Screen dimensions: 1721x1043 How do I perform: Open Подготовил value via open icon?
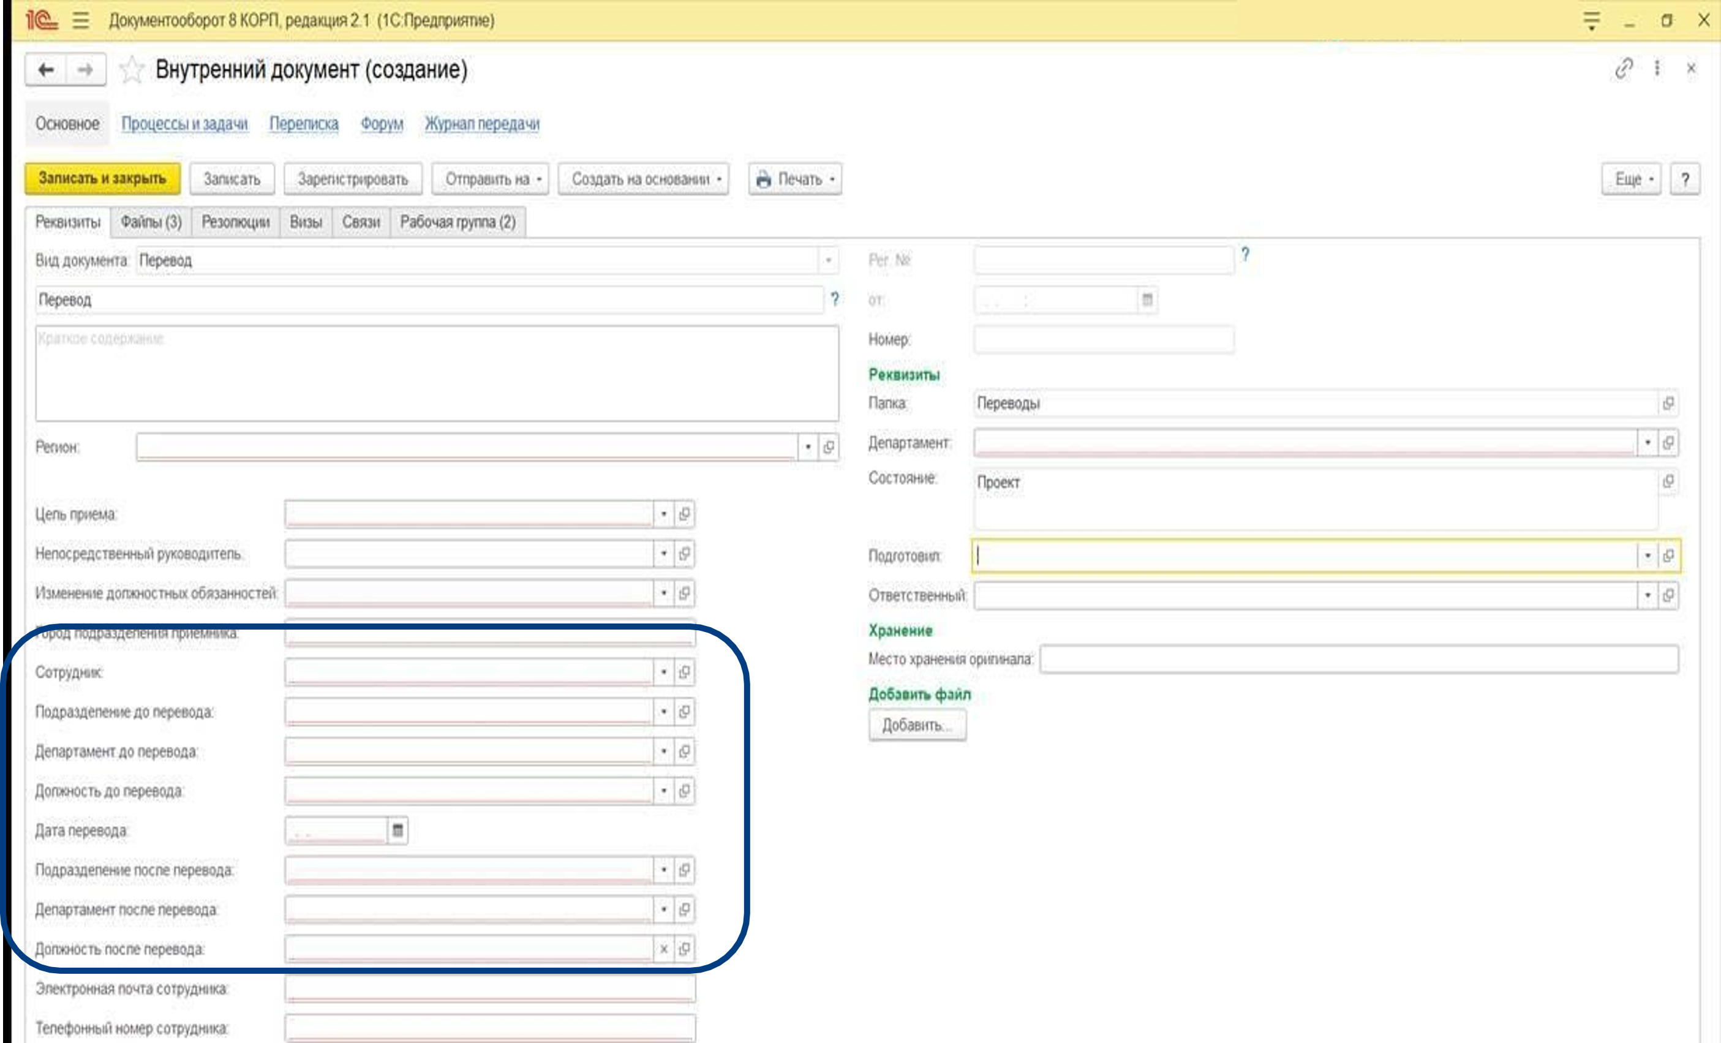click(x=1668, y=555)
